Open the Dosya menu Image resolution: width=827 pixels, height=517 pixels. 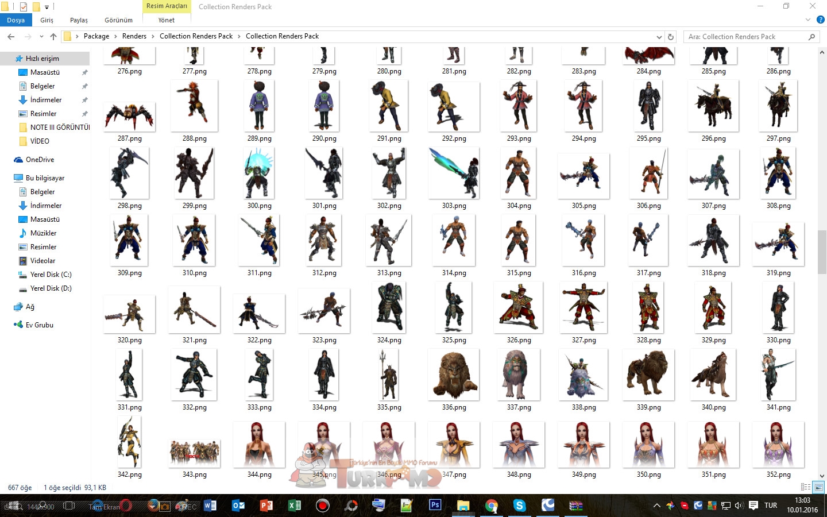click(16, 20)
